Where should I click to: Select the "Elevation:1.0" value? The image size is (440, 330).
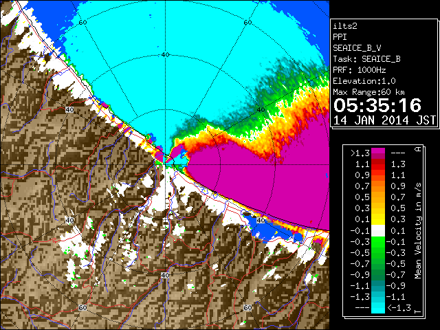click(x=364, y=81)
